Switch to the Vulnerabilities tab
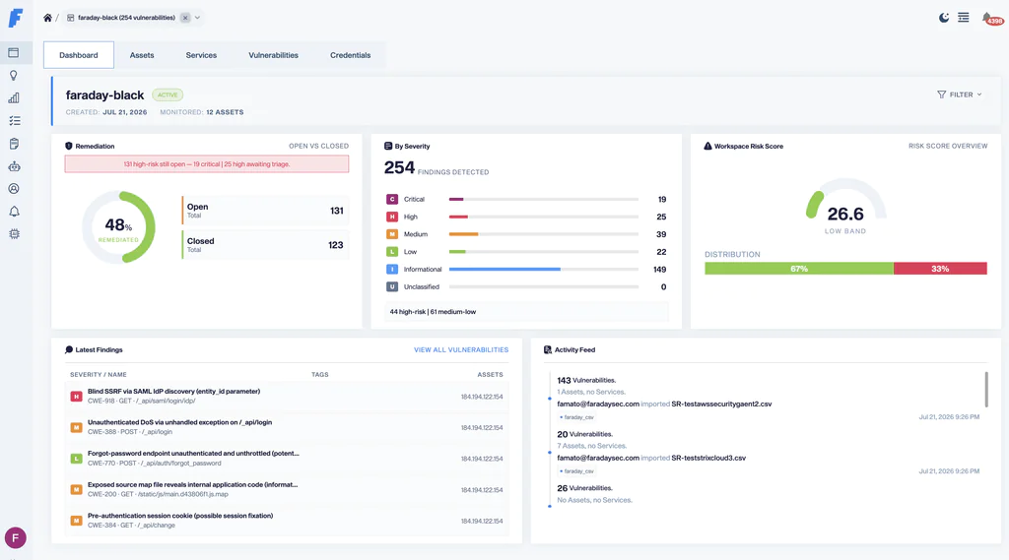The width and height of the screenshot is (1009, 560). (274, 55)
